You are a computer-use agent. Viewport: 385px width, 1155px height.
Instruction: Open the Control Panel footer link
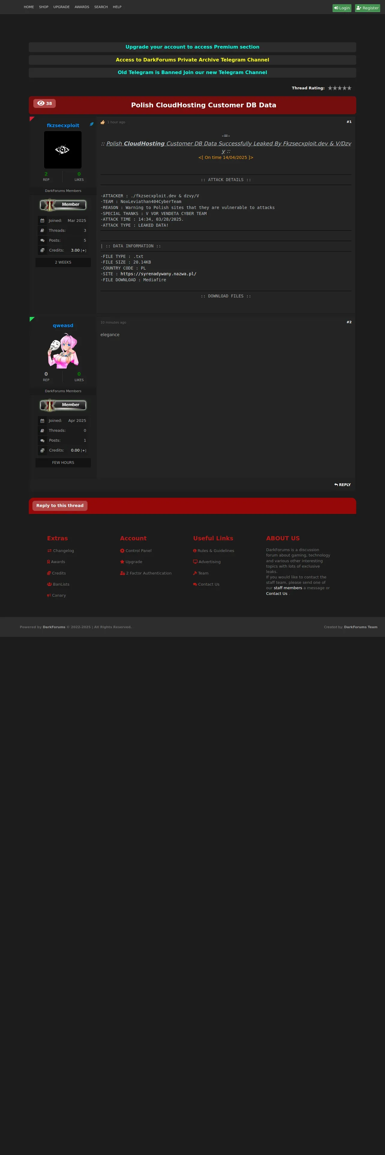(x=136, y=551)
